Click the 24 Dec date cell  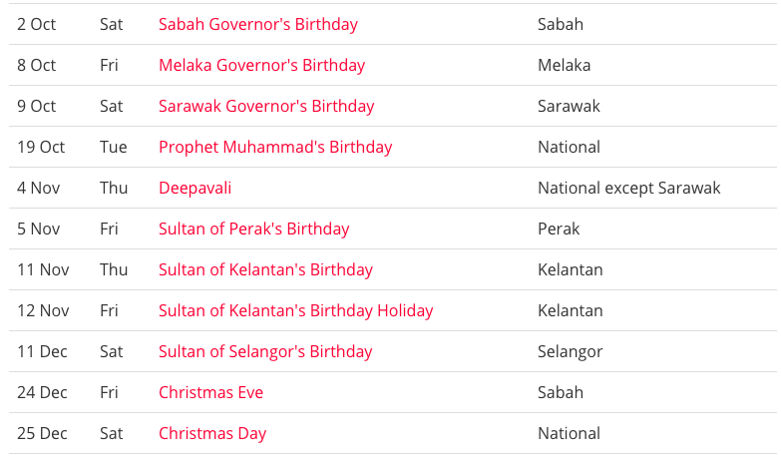(42, 392)
